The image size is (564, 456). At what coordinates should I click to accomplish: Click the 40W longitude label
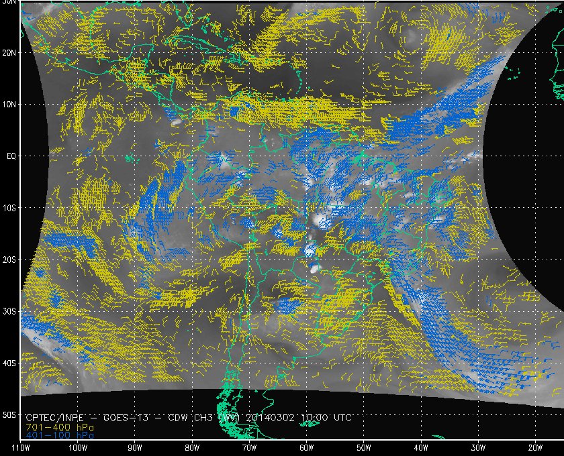point(421,448)
